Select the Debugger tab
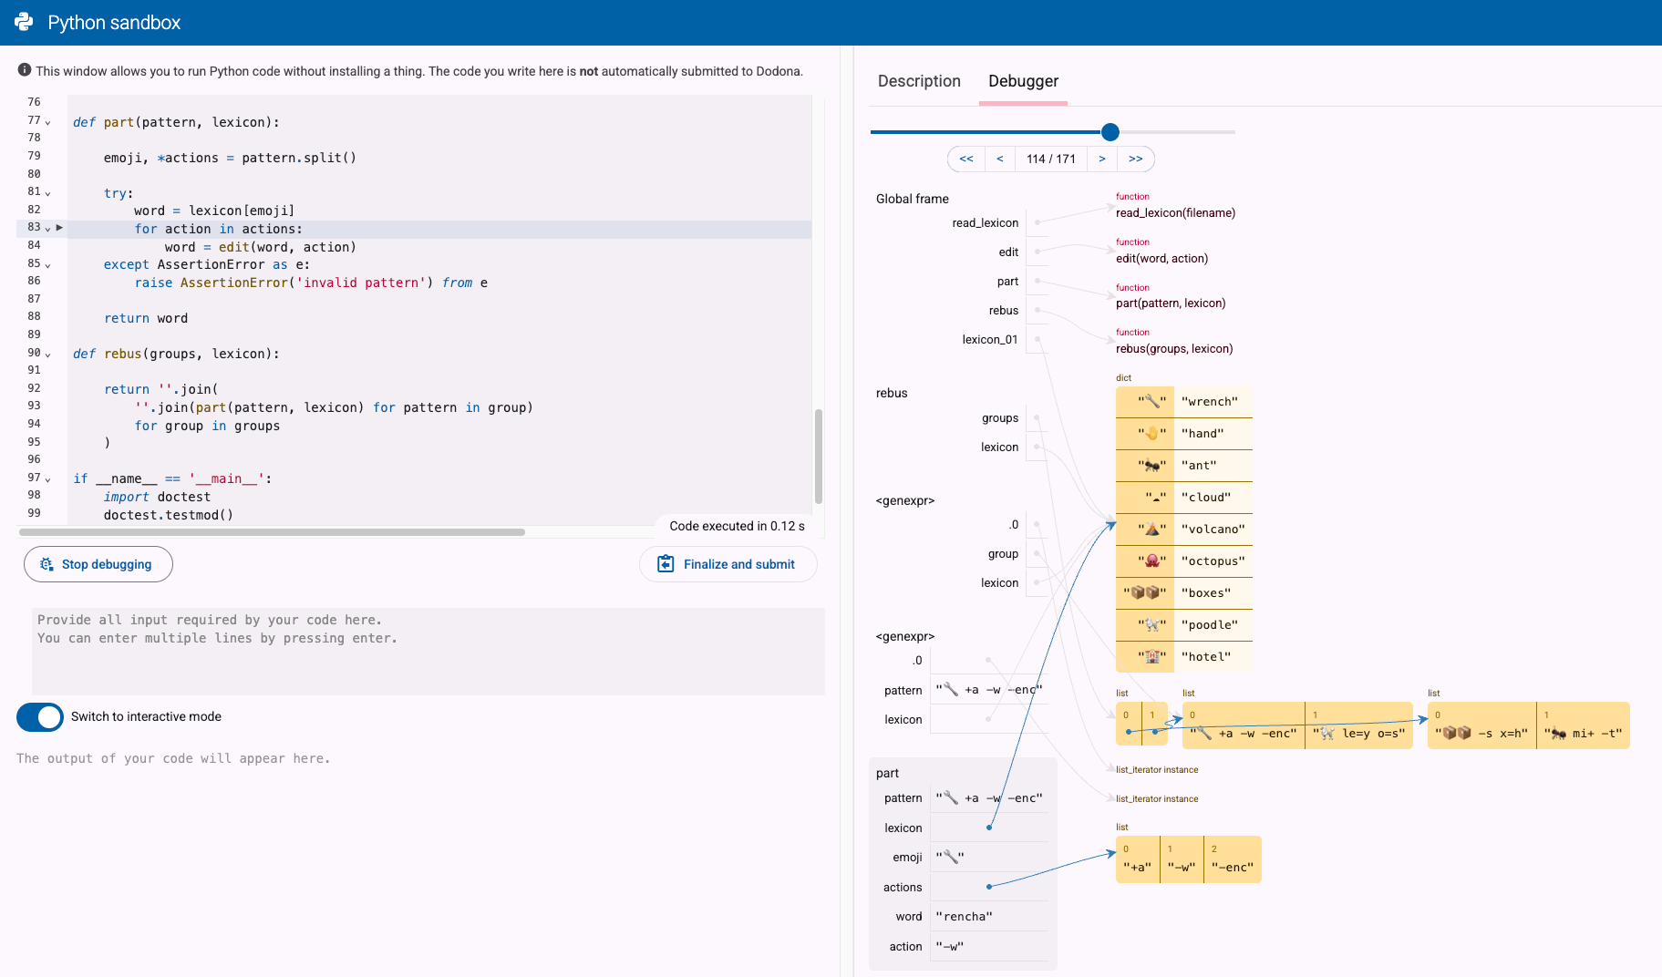Screen dimensions: 1662x977 pos(1023,81)
